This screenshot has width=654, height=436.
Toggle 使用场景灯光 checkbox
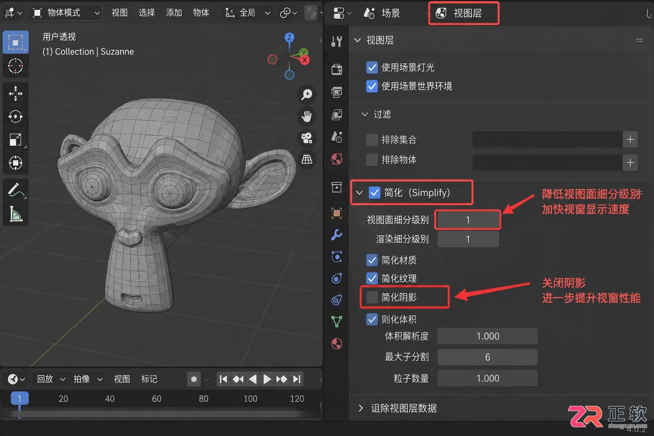(x=372, y=68)
